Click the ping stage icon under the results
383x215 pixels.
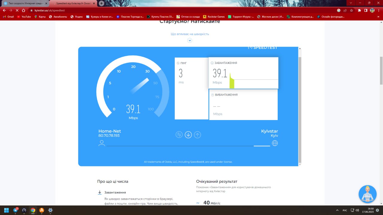pos(179,135)
